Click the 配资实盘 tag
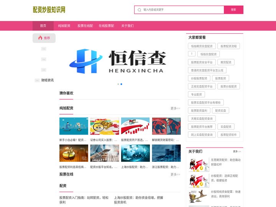 pos(220,110)
